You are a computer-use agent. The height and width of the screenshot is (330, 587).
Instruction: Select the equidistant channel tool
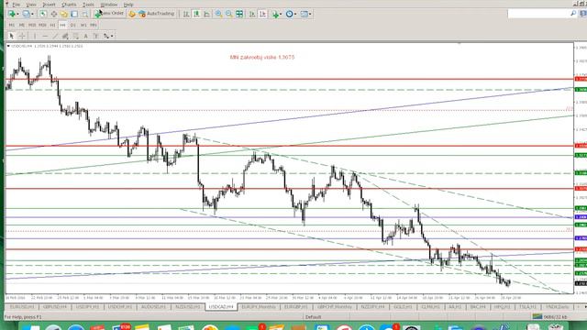click(65, 36)
